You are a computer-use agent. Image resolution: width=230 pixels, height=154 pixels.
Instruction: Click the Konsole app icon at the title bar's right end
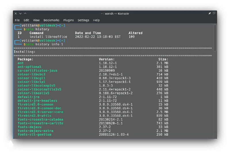tap(214, 13)
